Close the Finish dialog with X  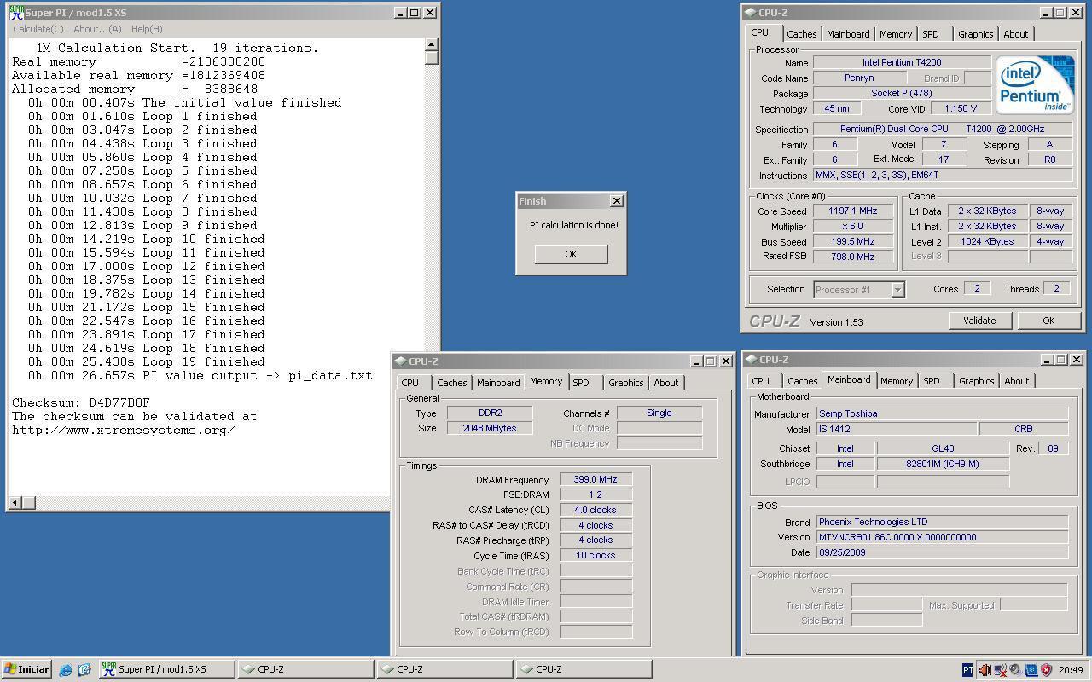(x=617, y=201)
